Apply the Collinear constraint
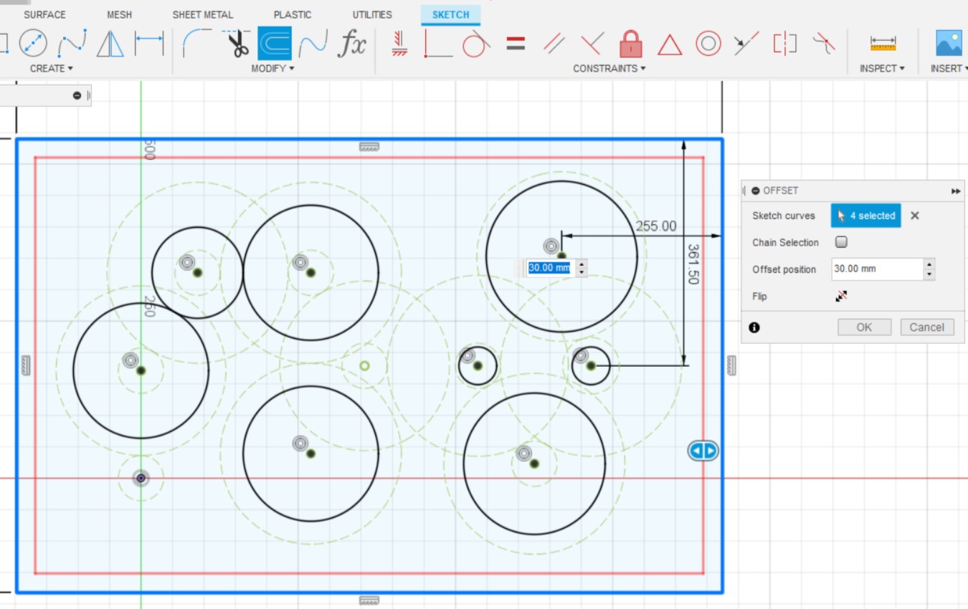Screen dimensions: 968x609 tap(746, 44)
